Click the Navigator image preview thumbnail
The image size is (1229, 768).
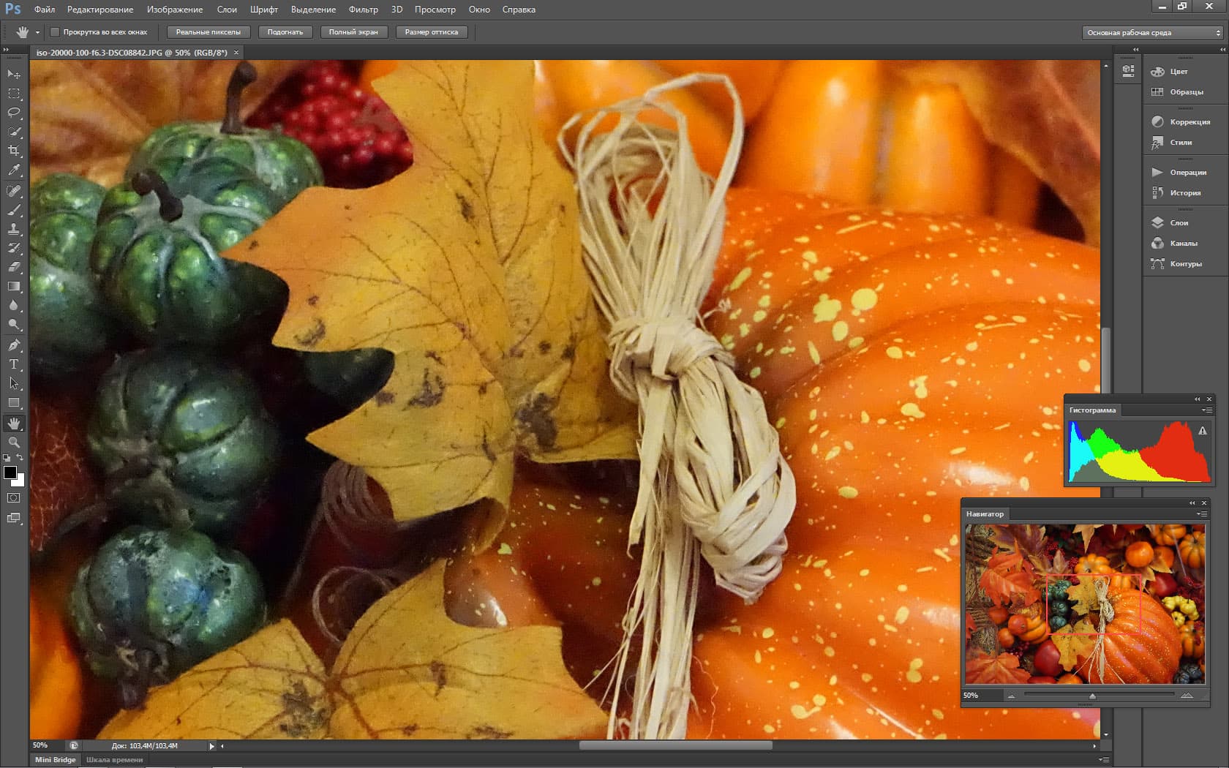point(1084,604)
